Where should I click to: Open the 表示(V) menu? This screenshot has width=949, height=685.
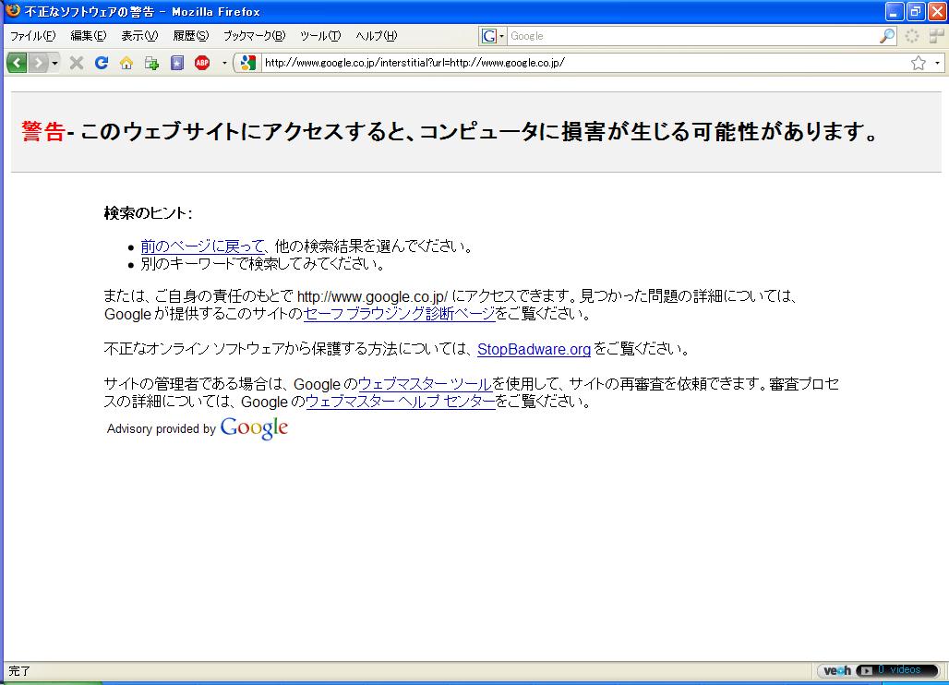point(139,36)
